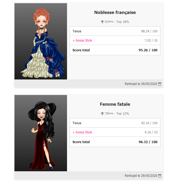Open the Femme fatale avatar image
The width and height of the screenshot is (169, 181).
coord(41,133)
